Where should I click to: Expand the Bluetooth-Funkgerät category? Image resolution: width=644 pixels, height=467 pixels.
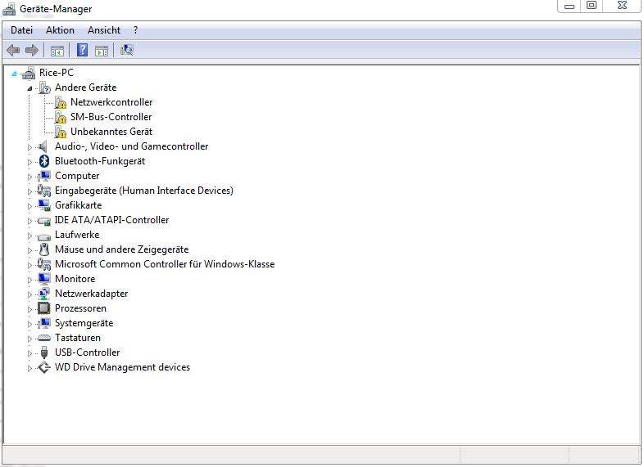29,162
